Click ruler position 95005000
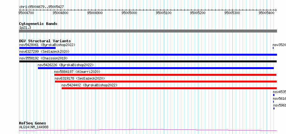The width and height of the screenshot is (286, 134). (129, 13)
